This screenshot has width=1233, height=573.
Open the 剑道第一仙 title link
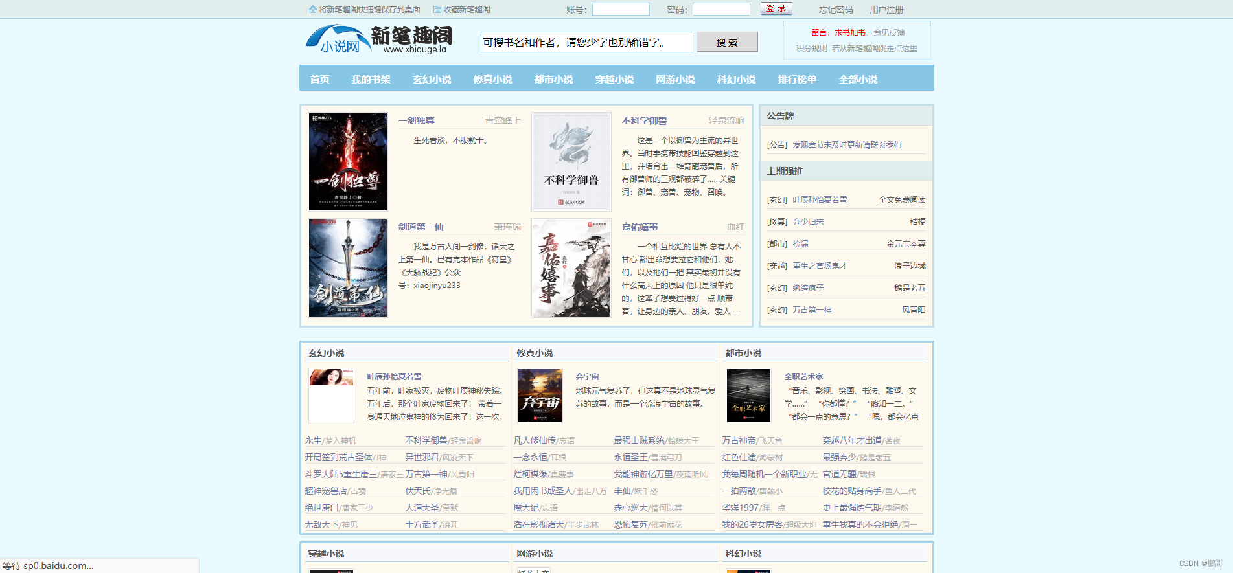(421, 227)
